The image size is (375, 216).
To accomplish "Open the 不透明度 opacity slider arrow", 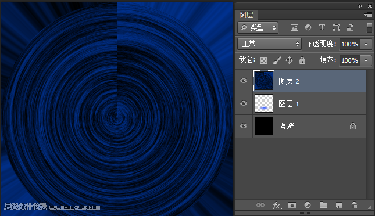I will (366, 44).
